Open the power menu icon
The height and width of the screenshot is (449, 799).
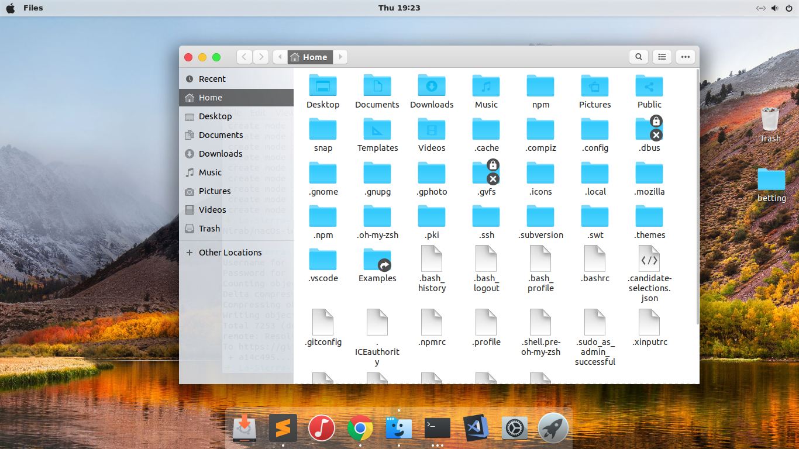788,8
